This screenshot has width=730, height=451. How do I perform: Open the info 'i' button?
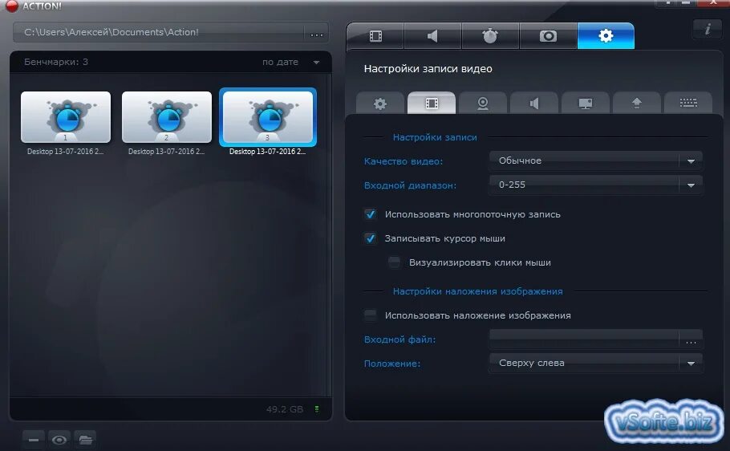[708, 29]
